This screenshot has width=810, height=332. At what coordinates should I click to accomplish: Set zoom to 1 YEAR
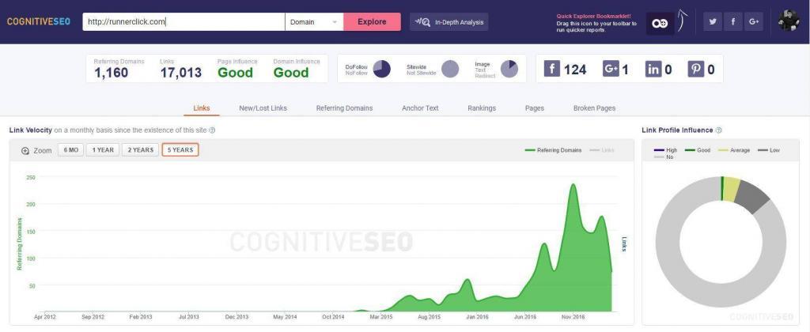pyautogui.click(x=103, y=149)
